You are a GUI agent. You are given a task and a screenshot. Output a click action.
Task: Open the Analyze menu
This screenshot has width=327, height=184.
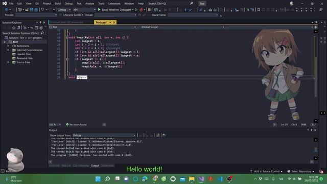(89, 4)
